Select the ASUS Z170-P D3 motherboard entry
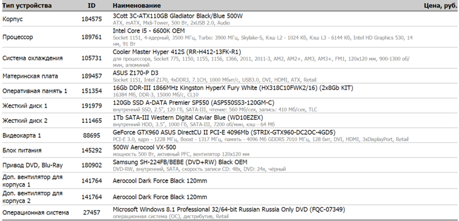The height and width of the screenshot is (221, 459). [x=135, y=73]
